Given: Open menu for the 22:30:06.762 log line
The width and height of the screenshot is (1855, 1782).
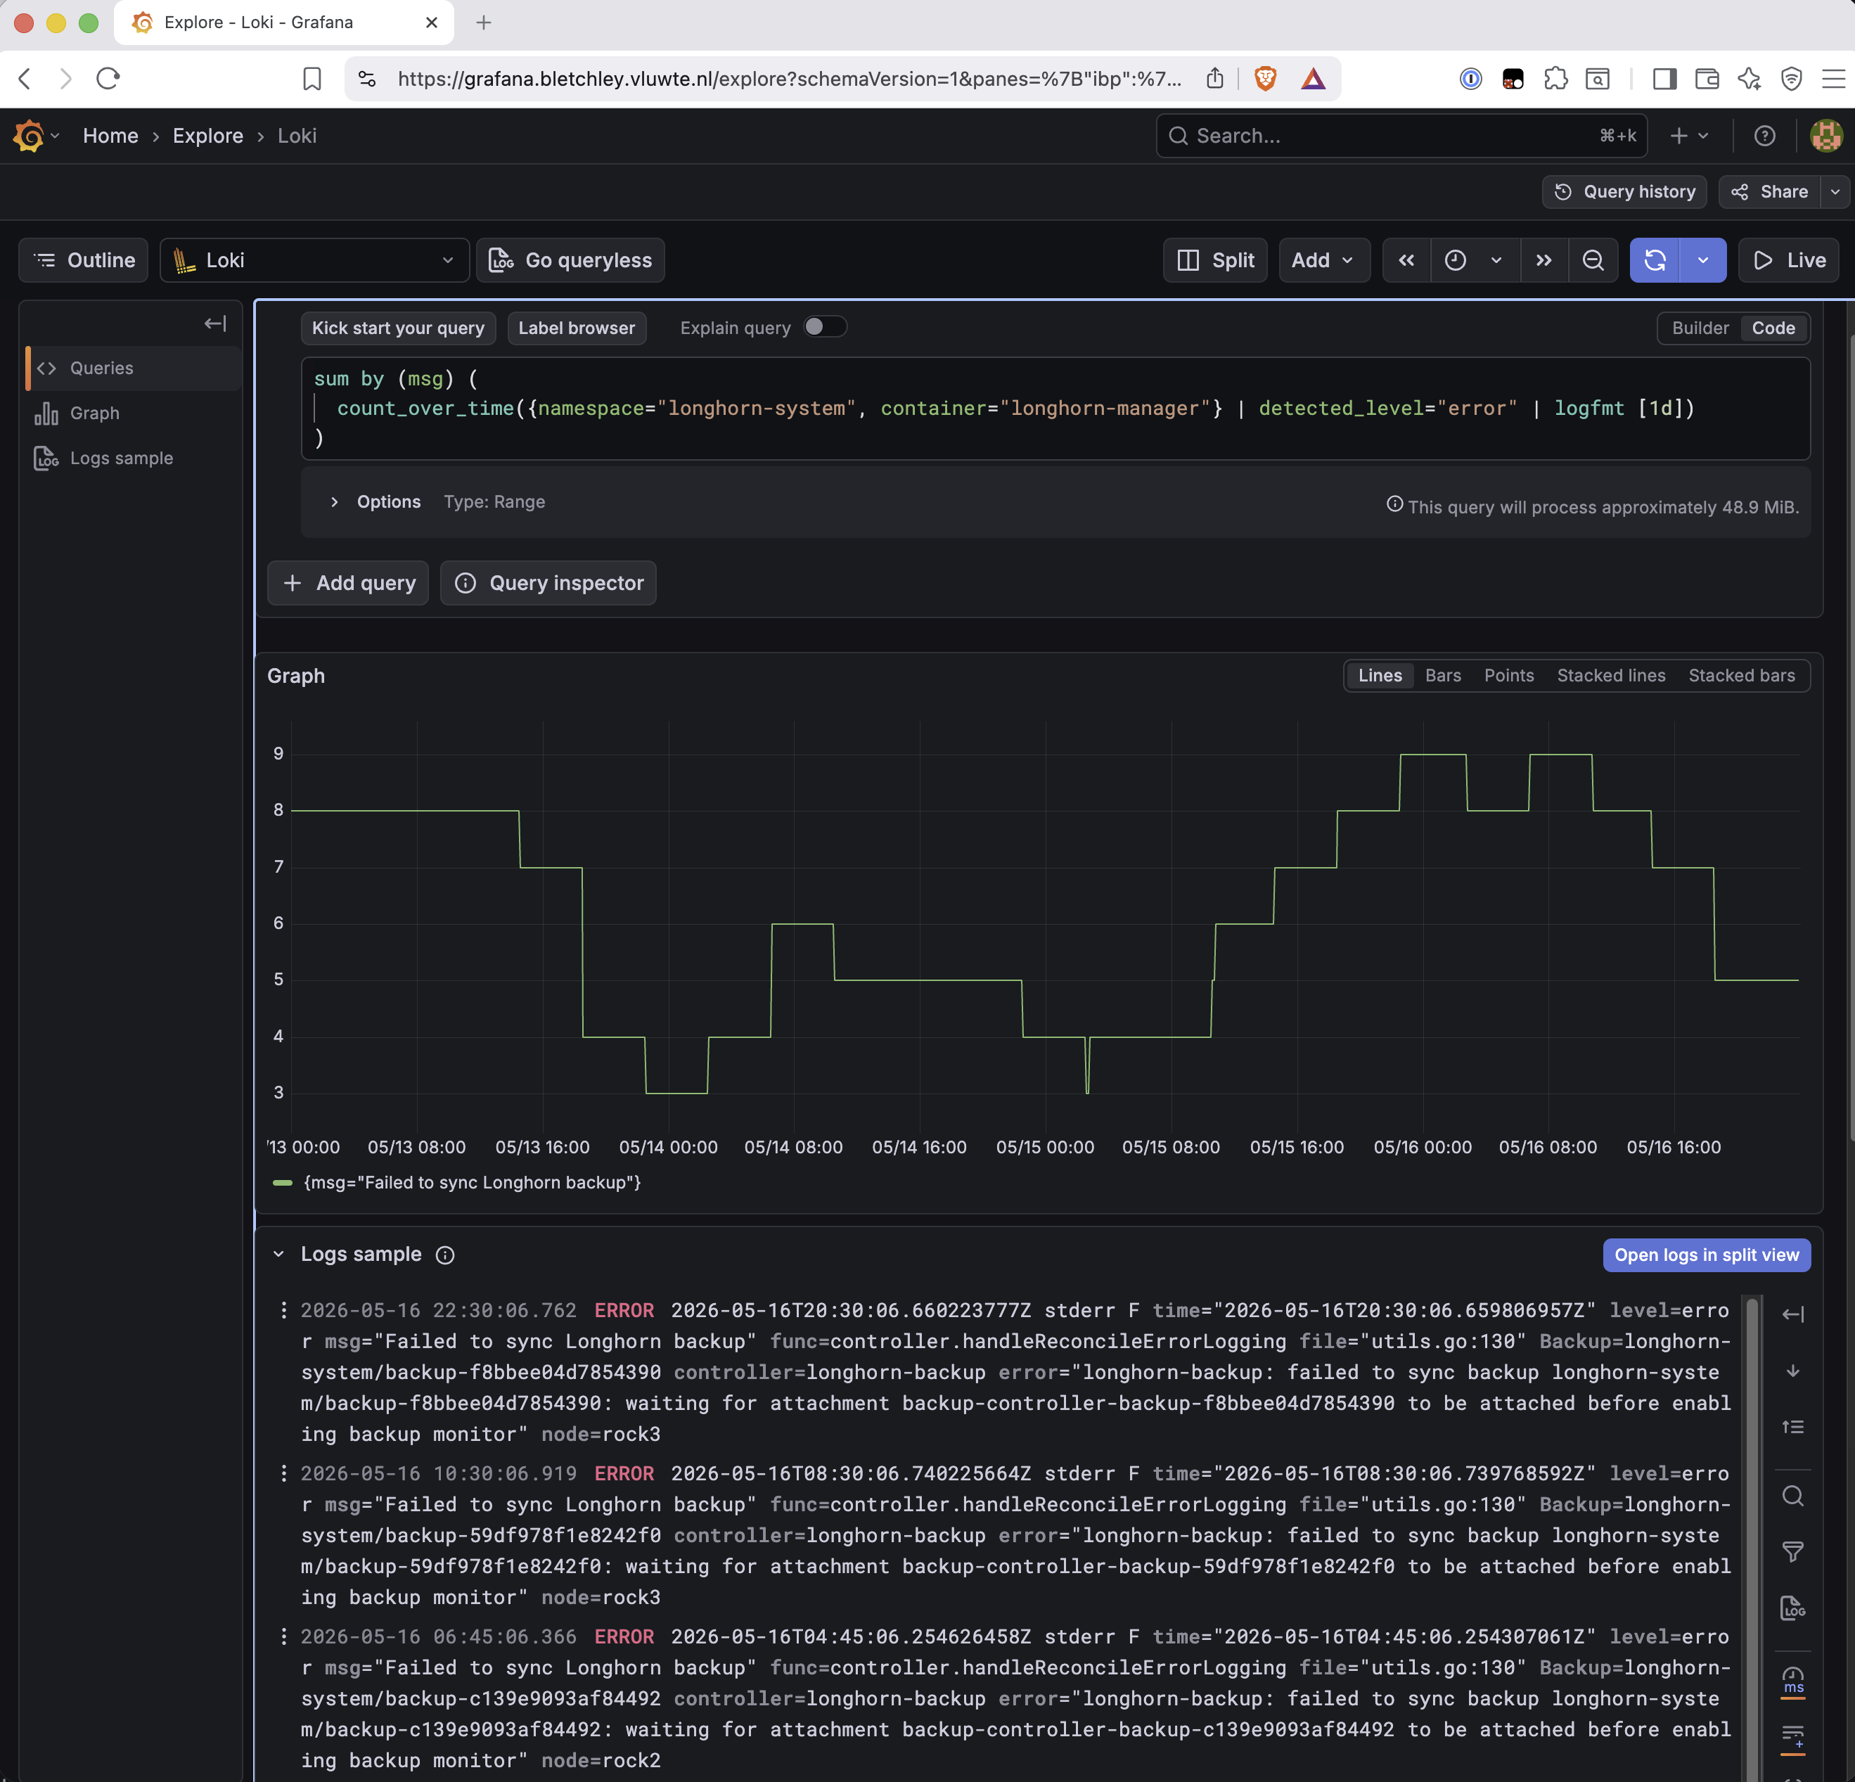Looking at the screenshot, I should pyautogui.click(x=283, y=1311).
